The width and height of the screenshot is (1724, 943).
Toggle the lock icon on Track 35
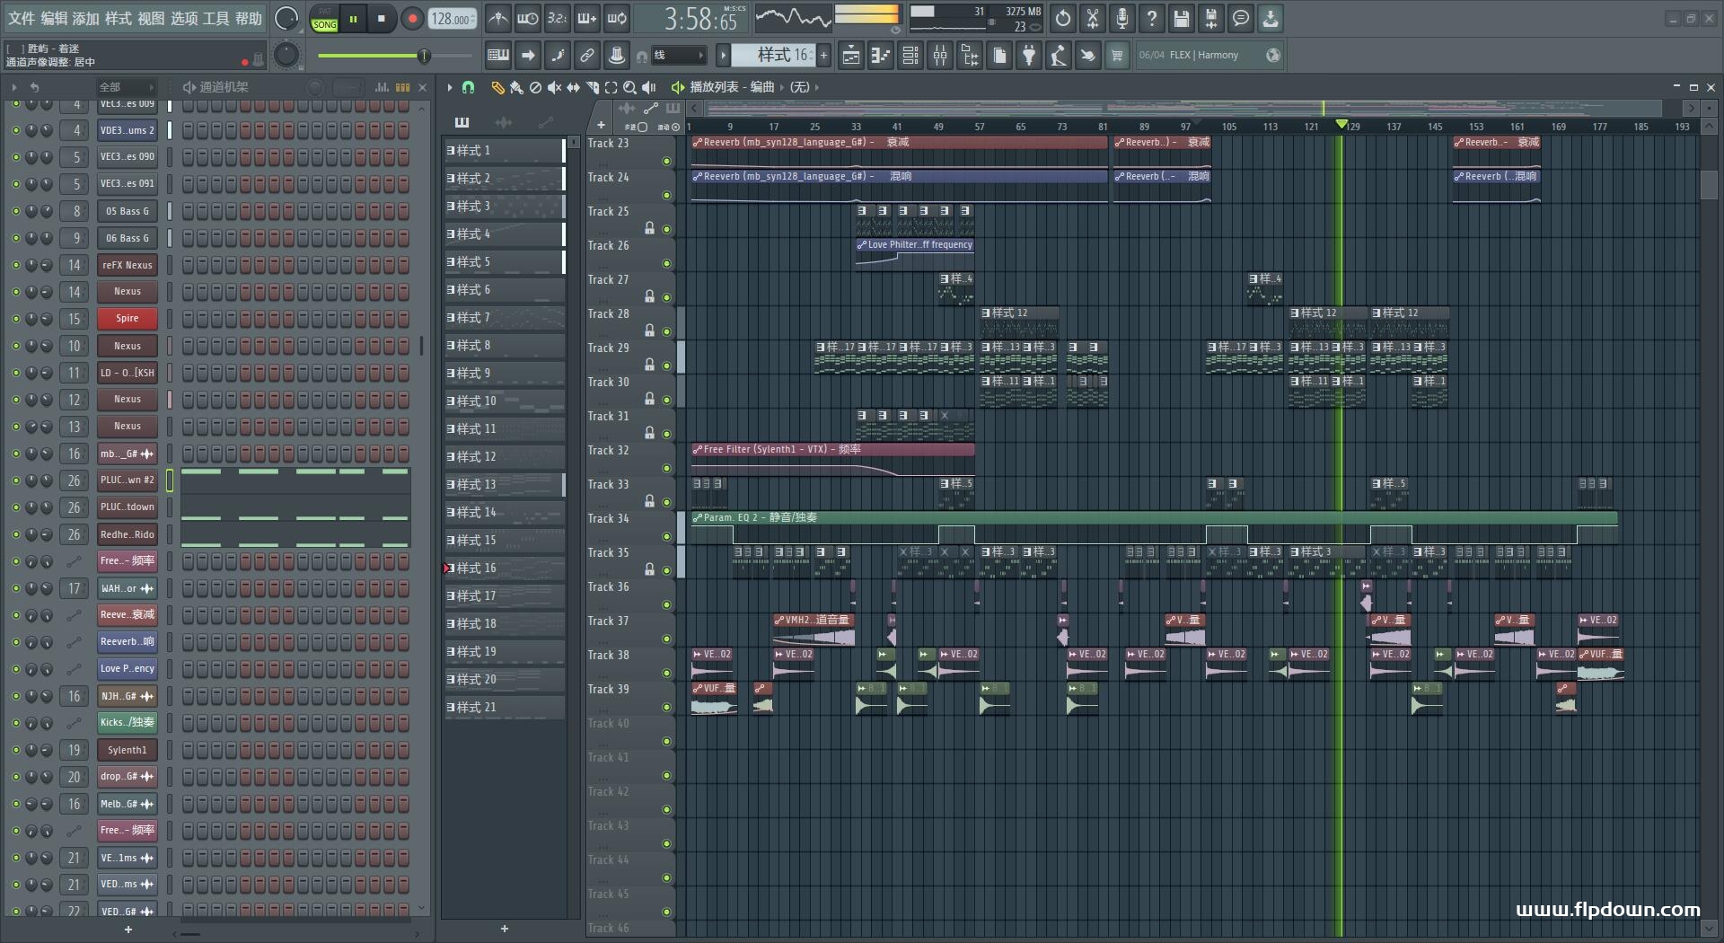point(649,569)
